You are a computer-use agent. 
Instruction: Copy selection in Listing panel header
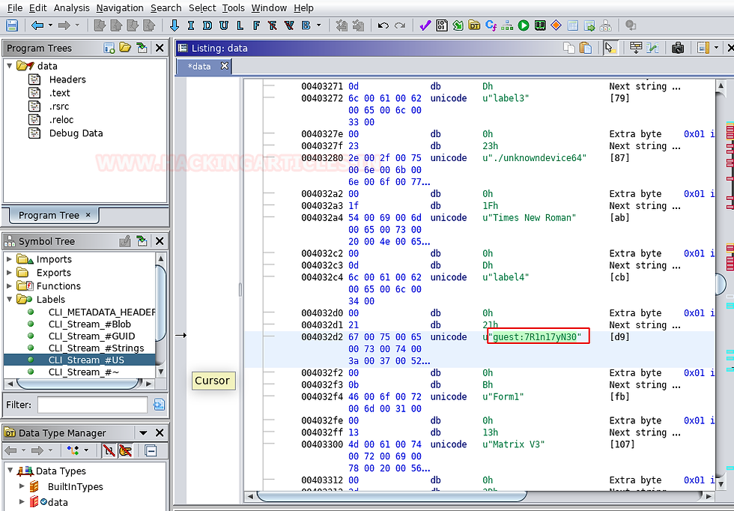tap(568, 48)
